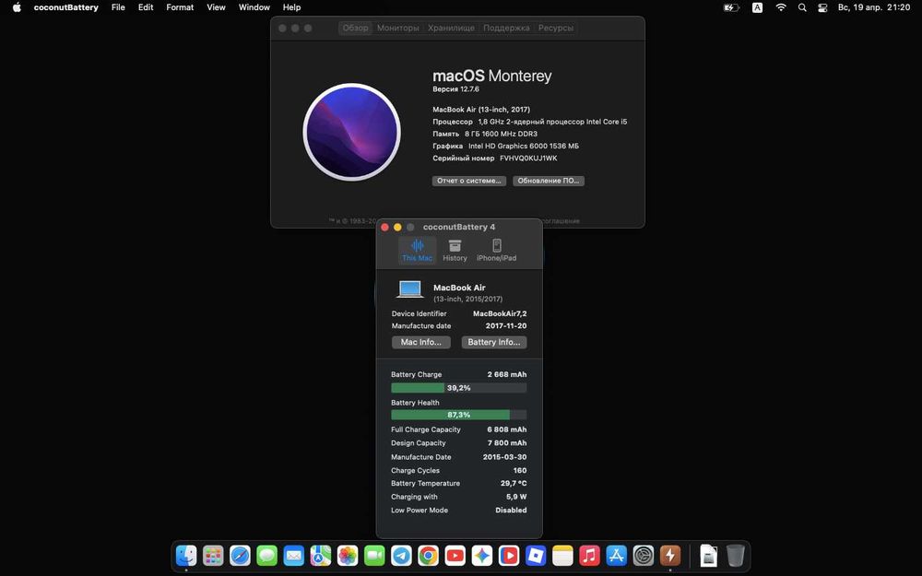
Task: Open the Ресурсы tab
Action: 556,28
